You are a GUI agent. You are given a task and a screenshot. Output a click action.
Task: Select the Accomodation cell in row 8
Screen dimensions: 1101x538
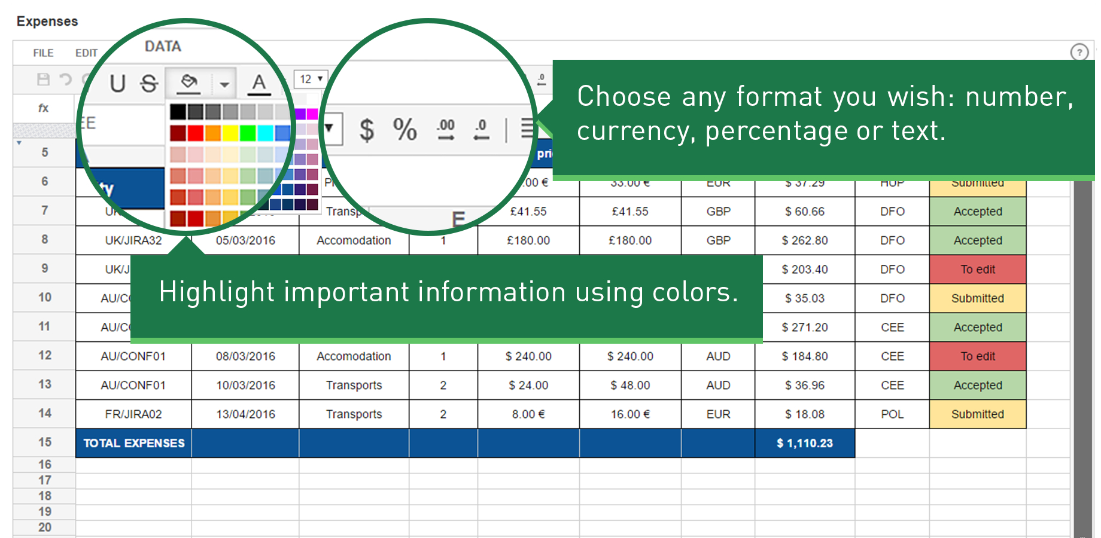[x=354, y=240]
